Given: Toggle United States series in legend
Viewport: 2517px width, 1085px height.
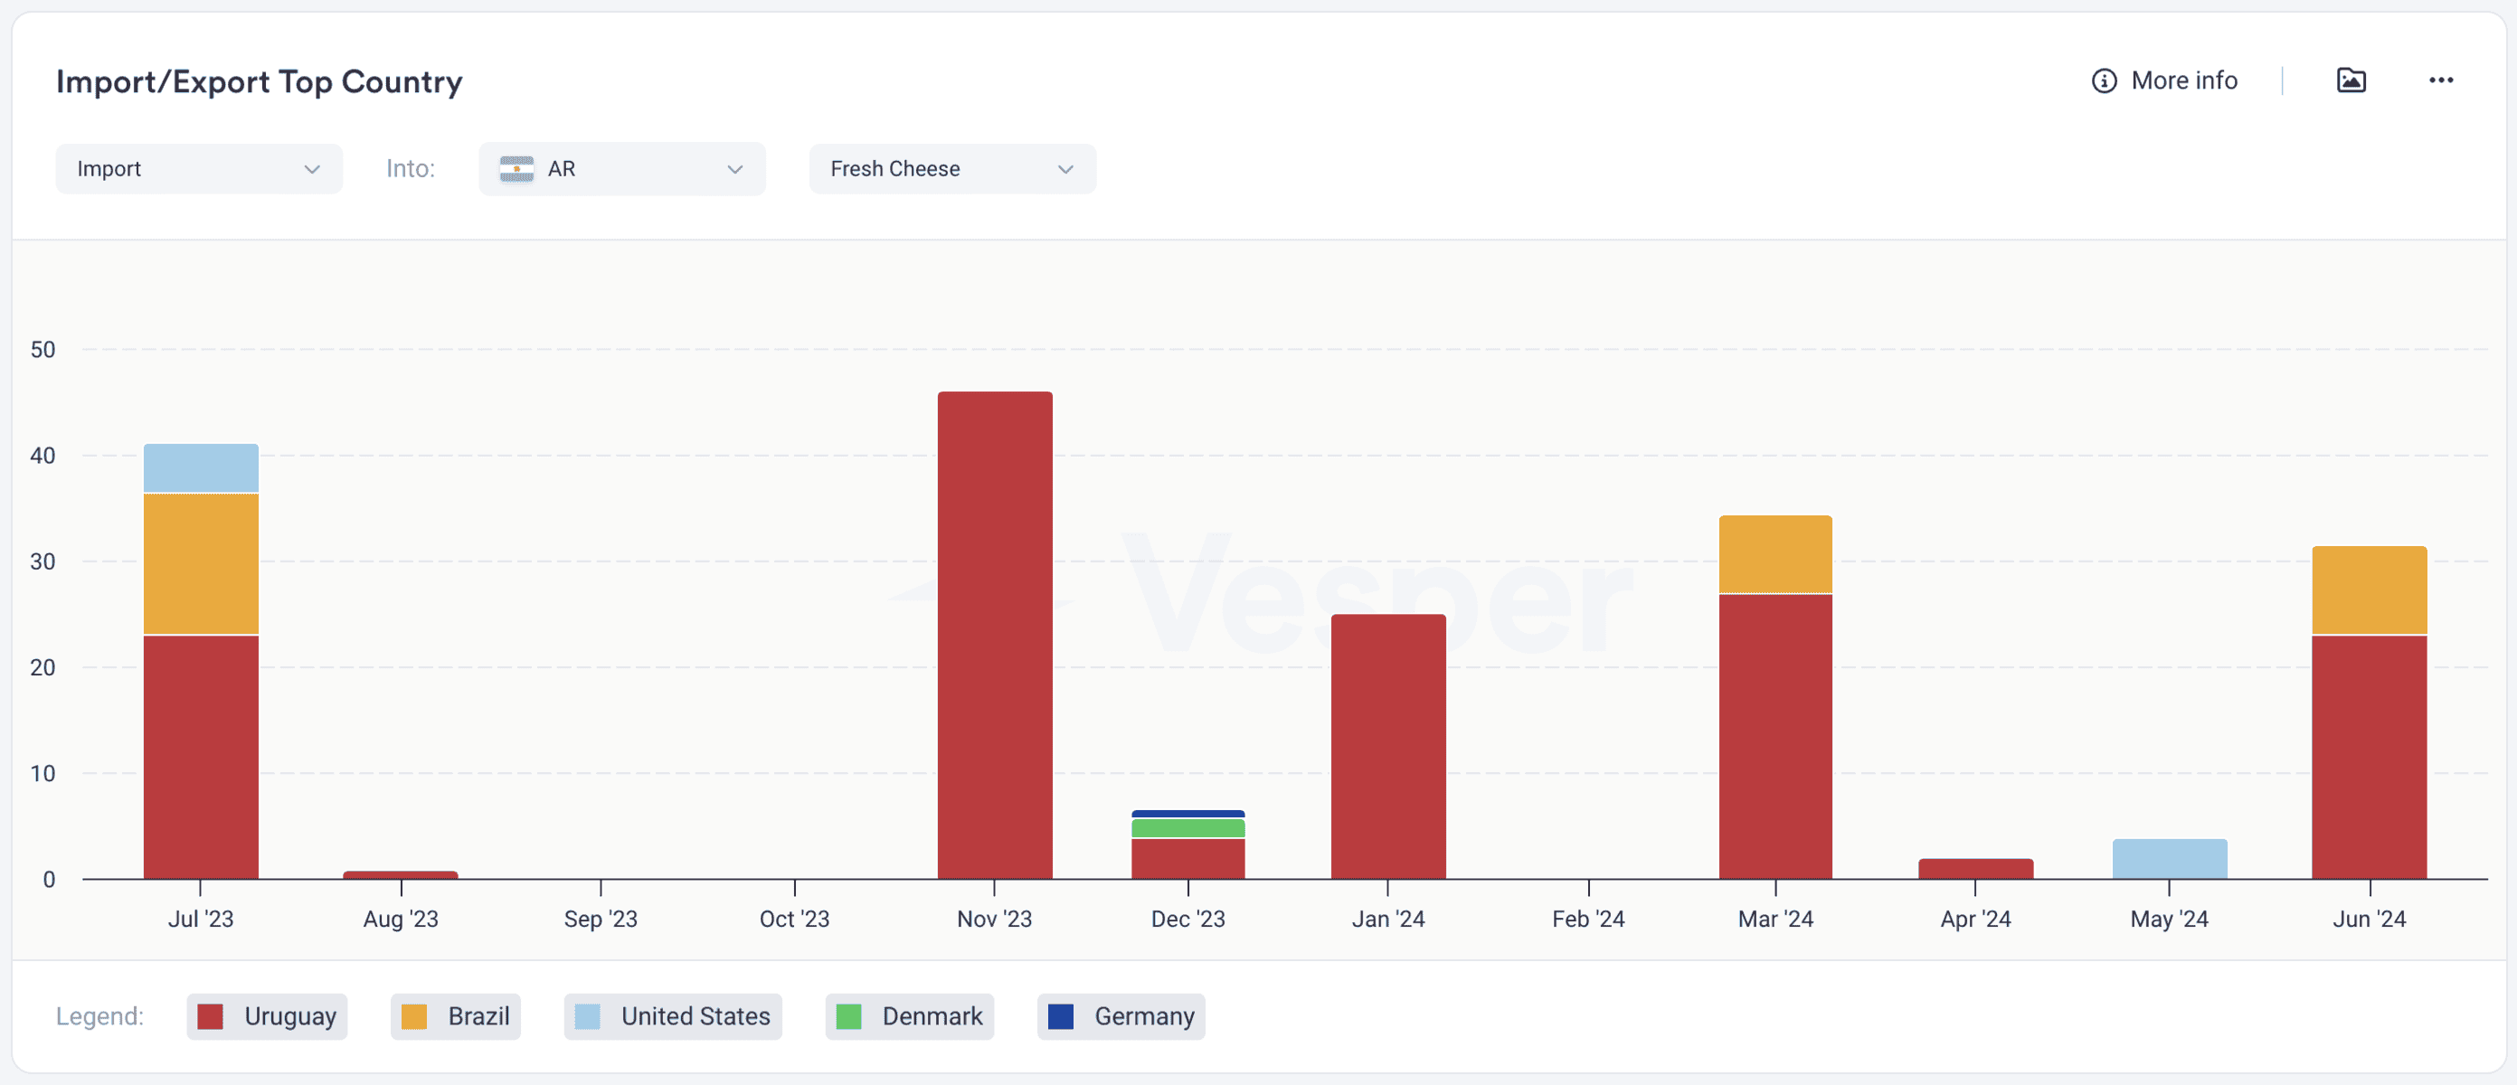Looking at the screenshot, I should pos(672,1016).
